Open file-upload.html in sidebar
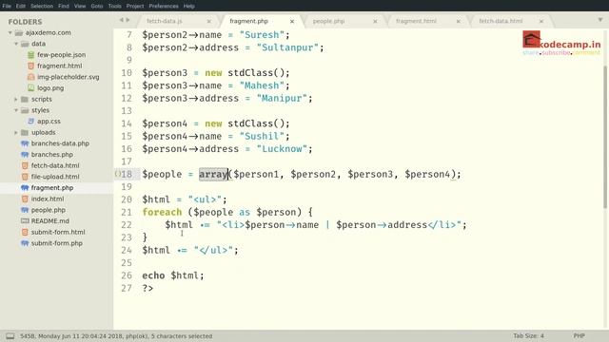This screenshot has height=342, width=609. point(55,177)
